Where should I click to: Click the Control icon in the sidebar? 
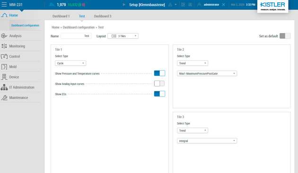4,57
